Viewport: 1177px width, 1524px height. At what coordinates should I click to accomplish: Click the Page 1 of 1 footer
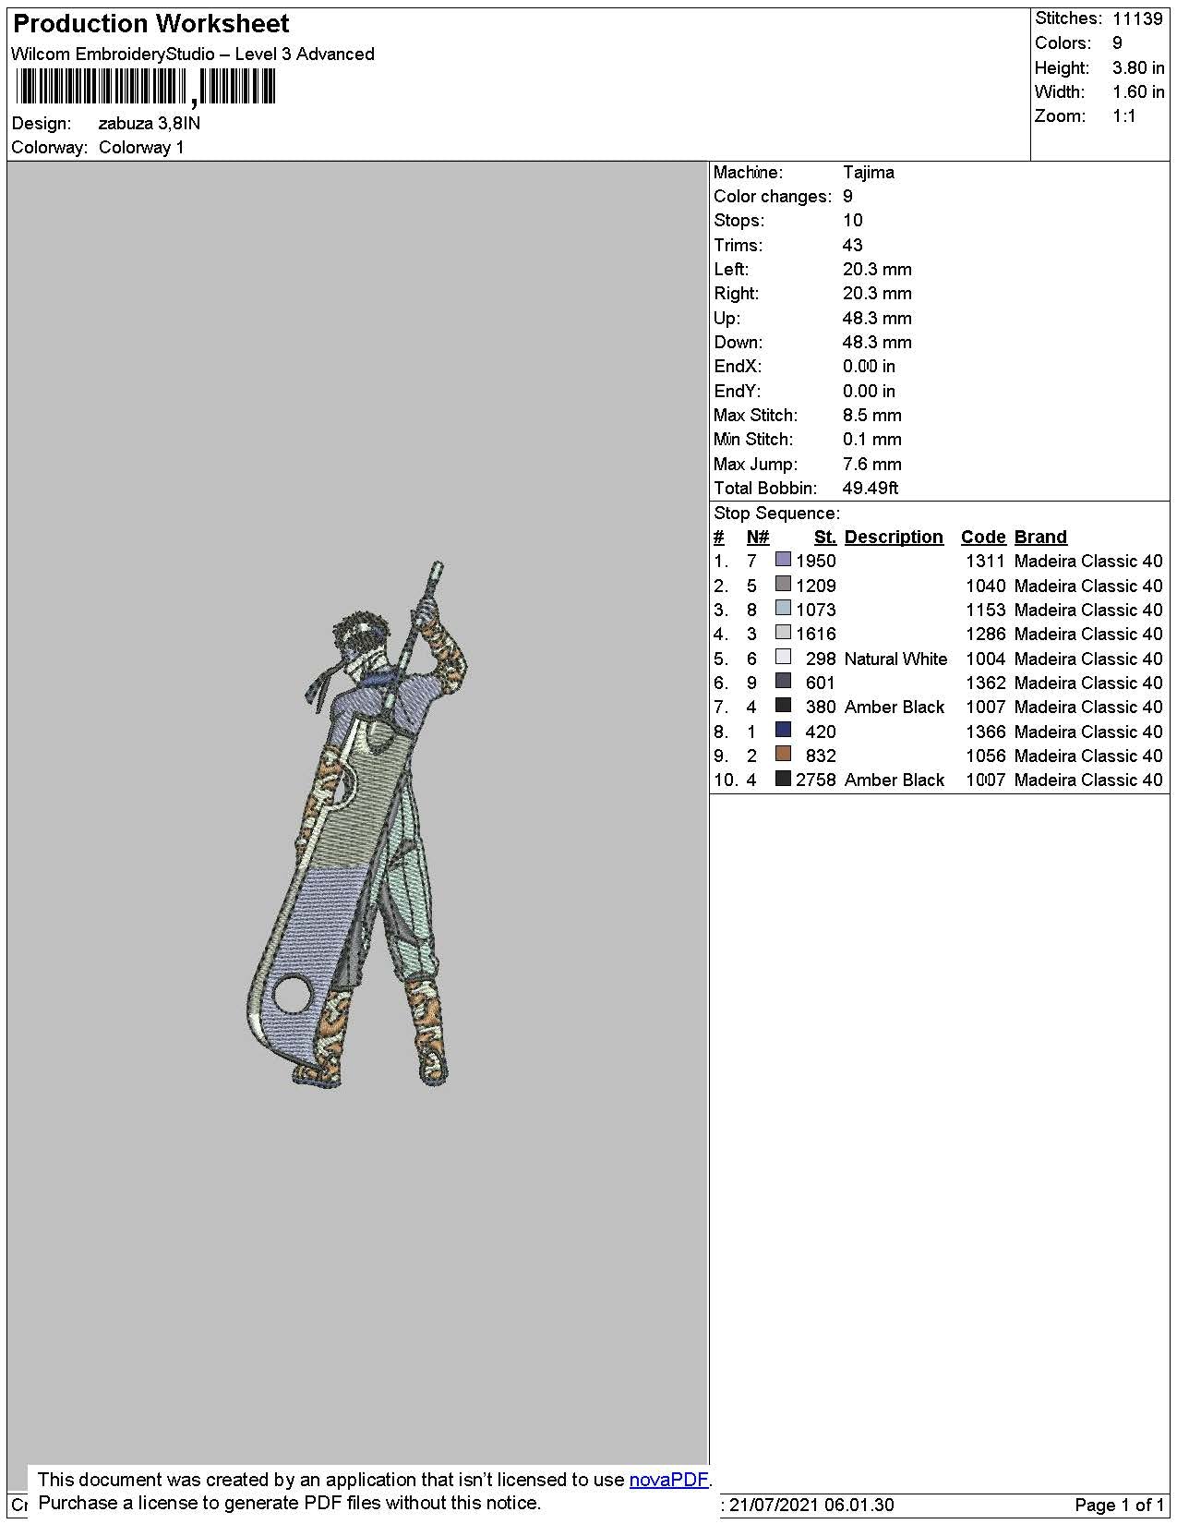pos(1120,1505)
